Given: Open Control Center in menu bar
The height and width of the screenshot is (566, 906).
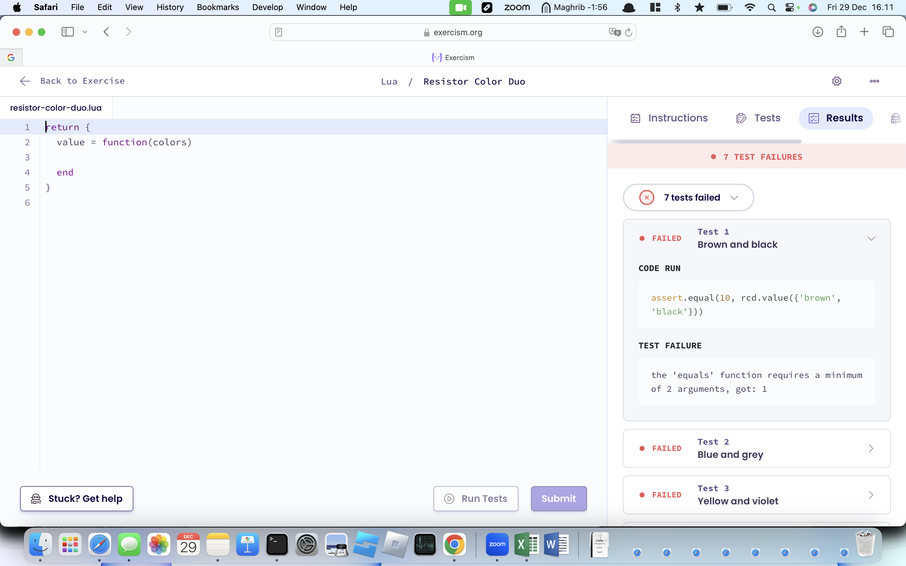Looking at the screenshot, I should pos(790,8).
